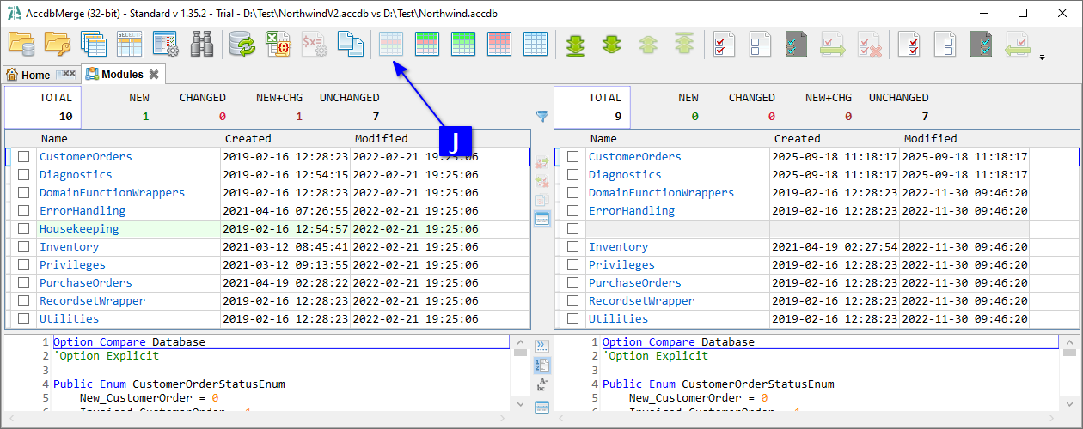Click the filter funnel icon
The image size is (1083, 429).
[542, 116]
